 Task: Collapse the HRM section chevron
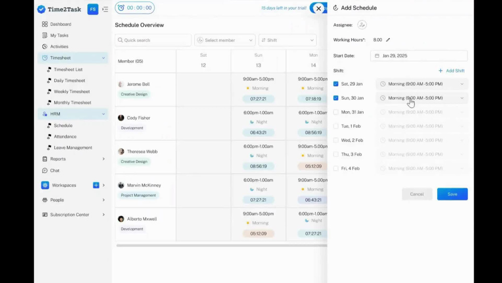pos(103,114)
